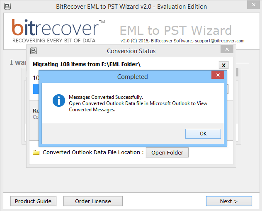Viewport: 262px width, 211px height.
Task: Click the BitRecover app icon in title bar
Action: pyautogui.click(x=7, y=6)
